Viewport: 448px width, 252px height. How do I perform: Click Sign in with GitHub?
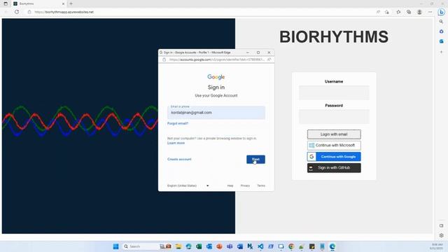tap(334, 168)
